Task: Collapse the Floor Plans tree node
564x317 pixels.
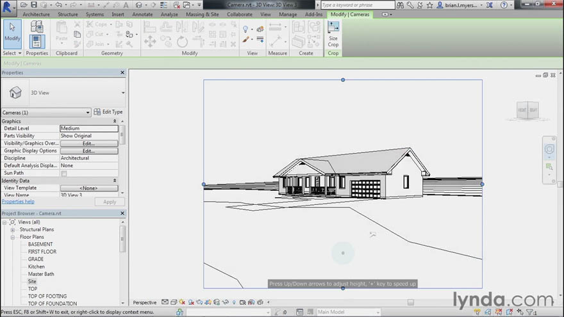Action: pos(13,237)
